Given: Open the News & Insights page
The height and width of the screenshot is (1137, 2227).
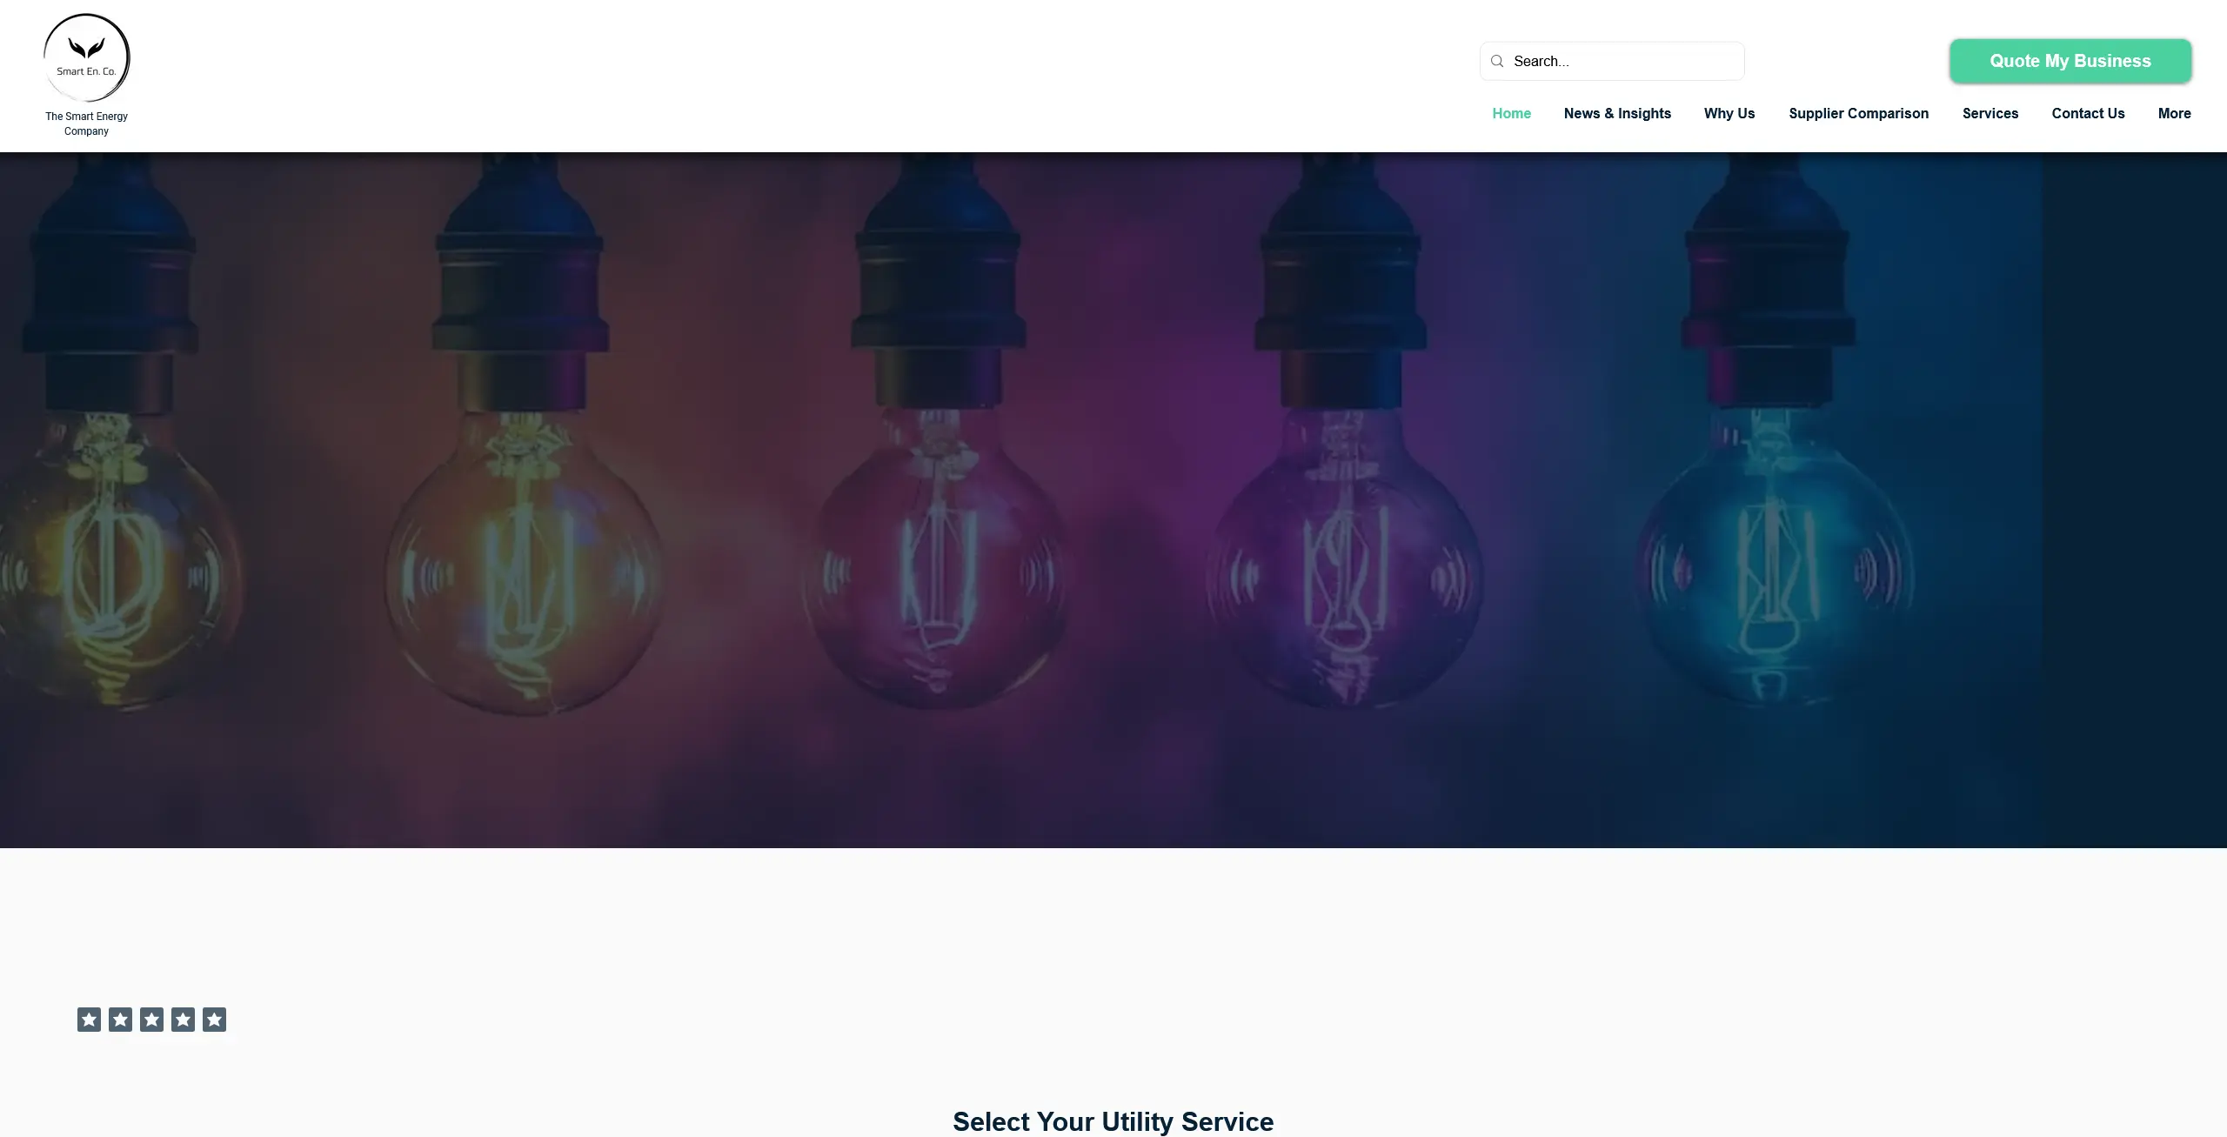Looking at the screenshot, I should [x=1617, y=114].
